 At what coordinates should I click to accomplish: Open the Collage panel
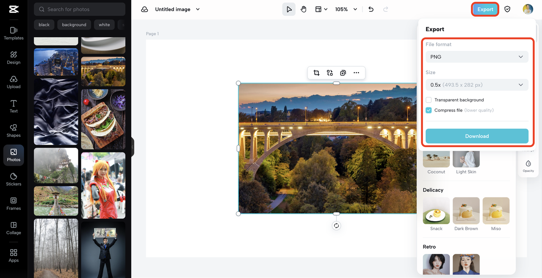coord(14,228)
